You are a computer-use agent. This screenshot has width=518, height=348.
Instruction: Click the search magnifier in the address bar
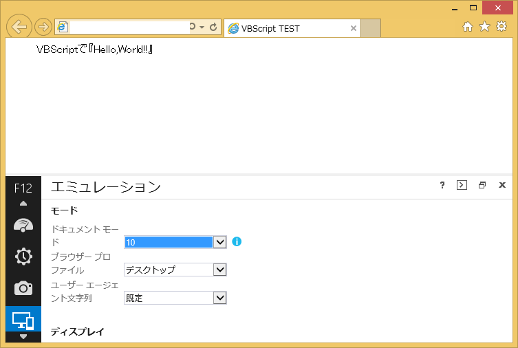[193, 26]
